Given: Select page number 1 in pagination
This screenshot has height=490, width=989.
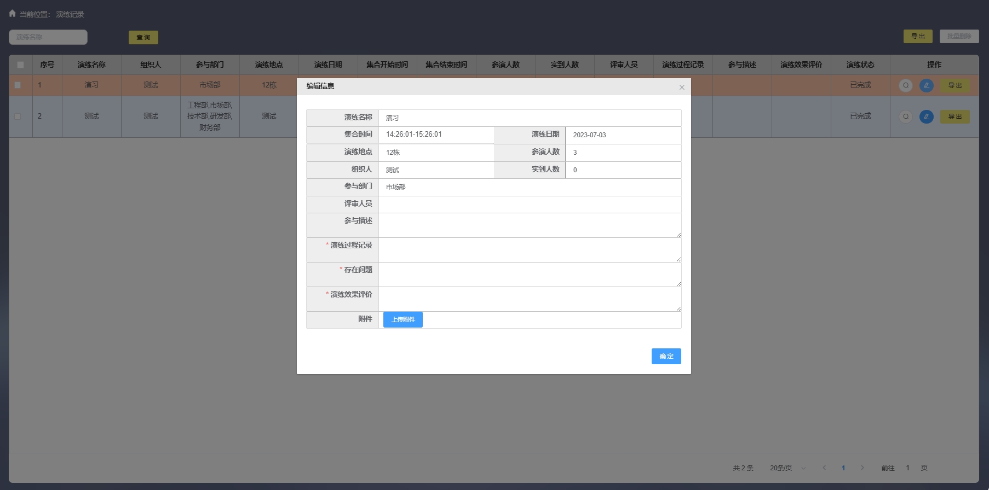Looking at the screenshot, I should 843,468.
